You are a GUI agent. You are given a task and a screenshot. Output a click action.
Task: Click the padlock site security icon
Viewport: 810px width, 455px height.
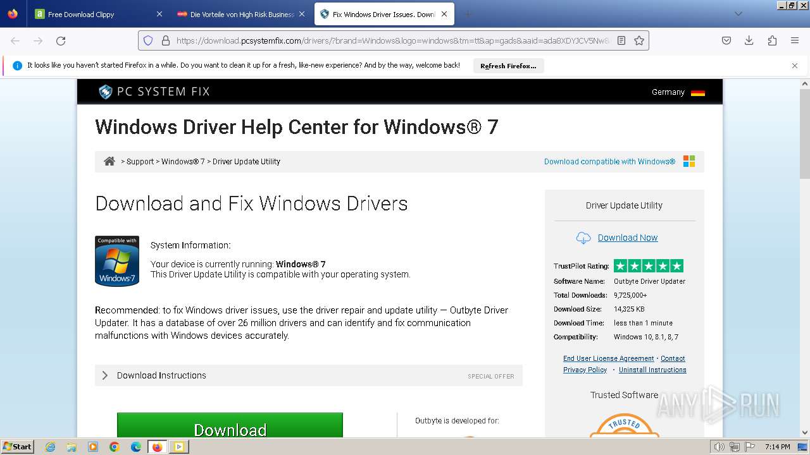click(166, 40)
